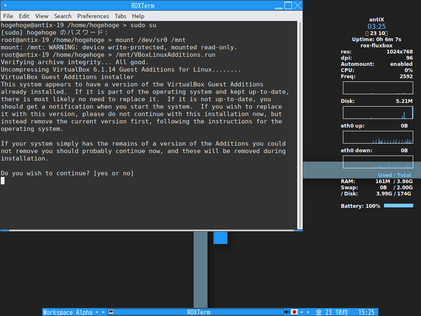Click the Uptime line in conky

[x=377, y=39]
